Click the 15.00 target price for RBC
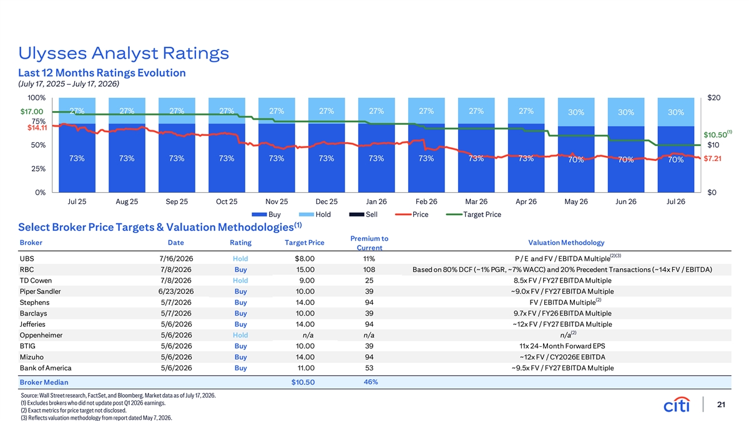Image resolution: width=749 pixels, height=421 pixels. point(306,269)
